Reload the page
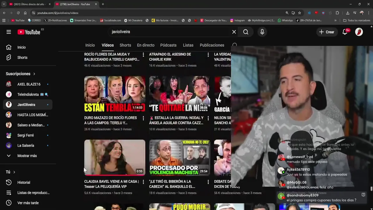Image resolution: width=373 pixels, height=210 pixels. [x=18, y=13]
